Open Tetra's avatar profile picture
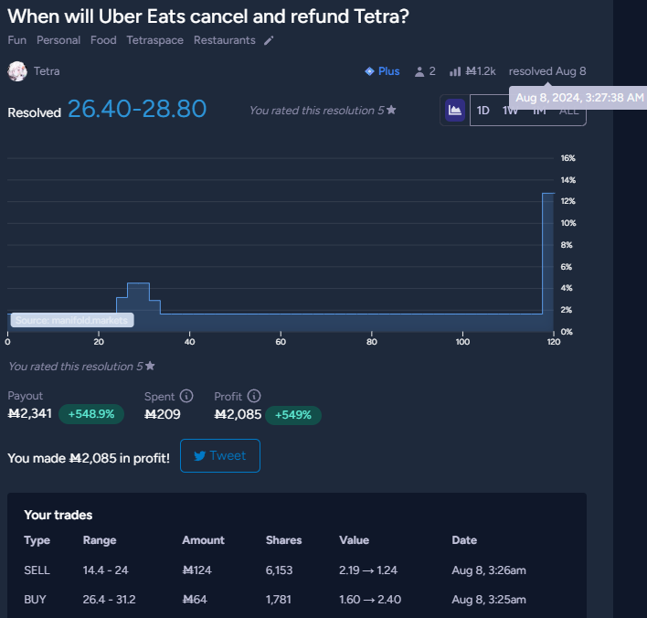This screenshot has height=618, width=647. [x=17, y=71]
